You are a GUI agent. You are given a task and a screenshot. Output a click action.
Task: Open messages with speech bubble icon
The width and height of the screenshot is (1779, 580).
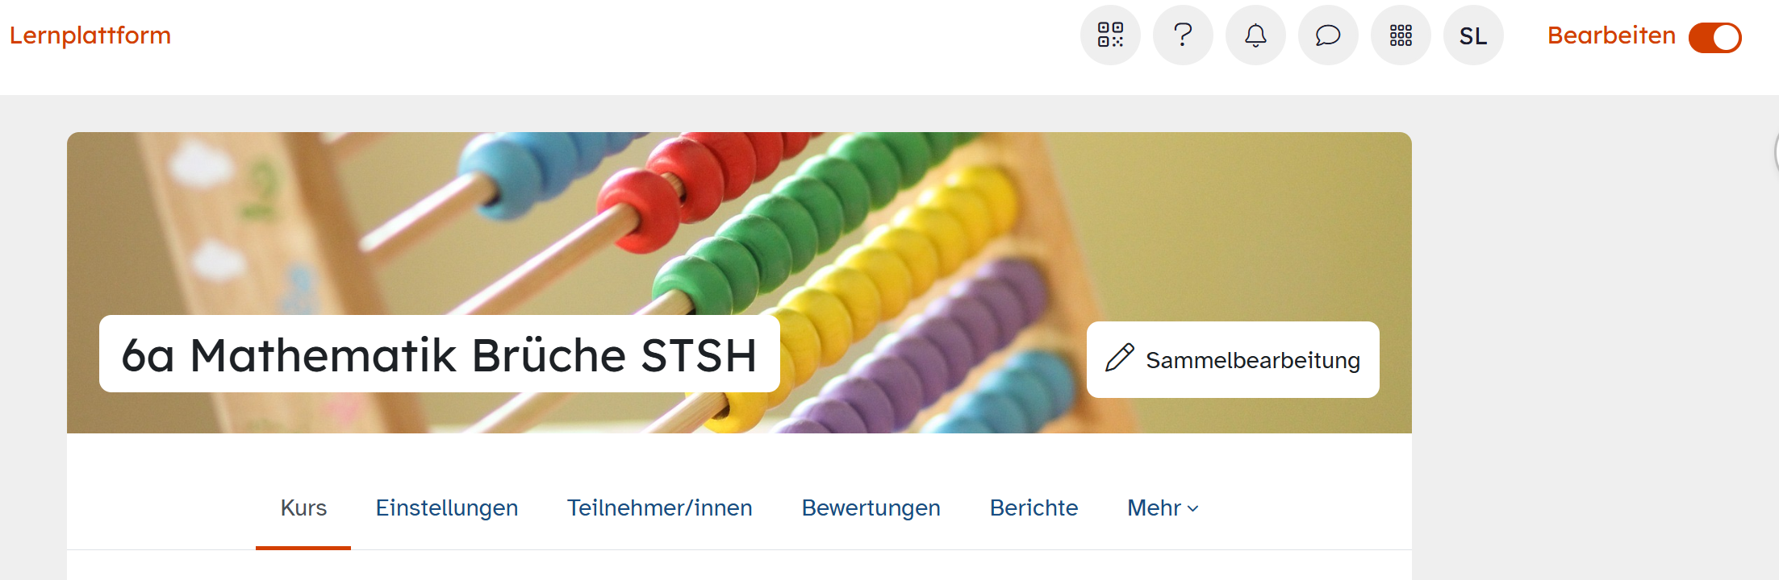(1328, 35)
